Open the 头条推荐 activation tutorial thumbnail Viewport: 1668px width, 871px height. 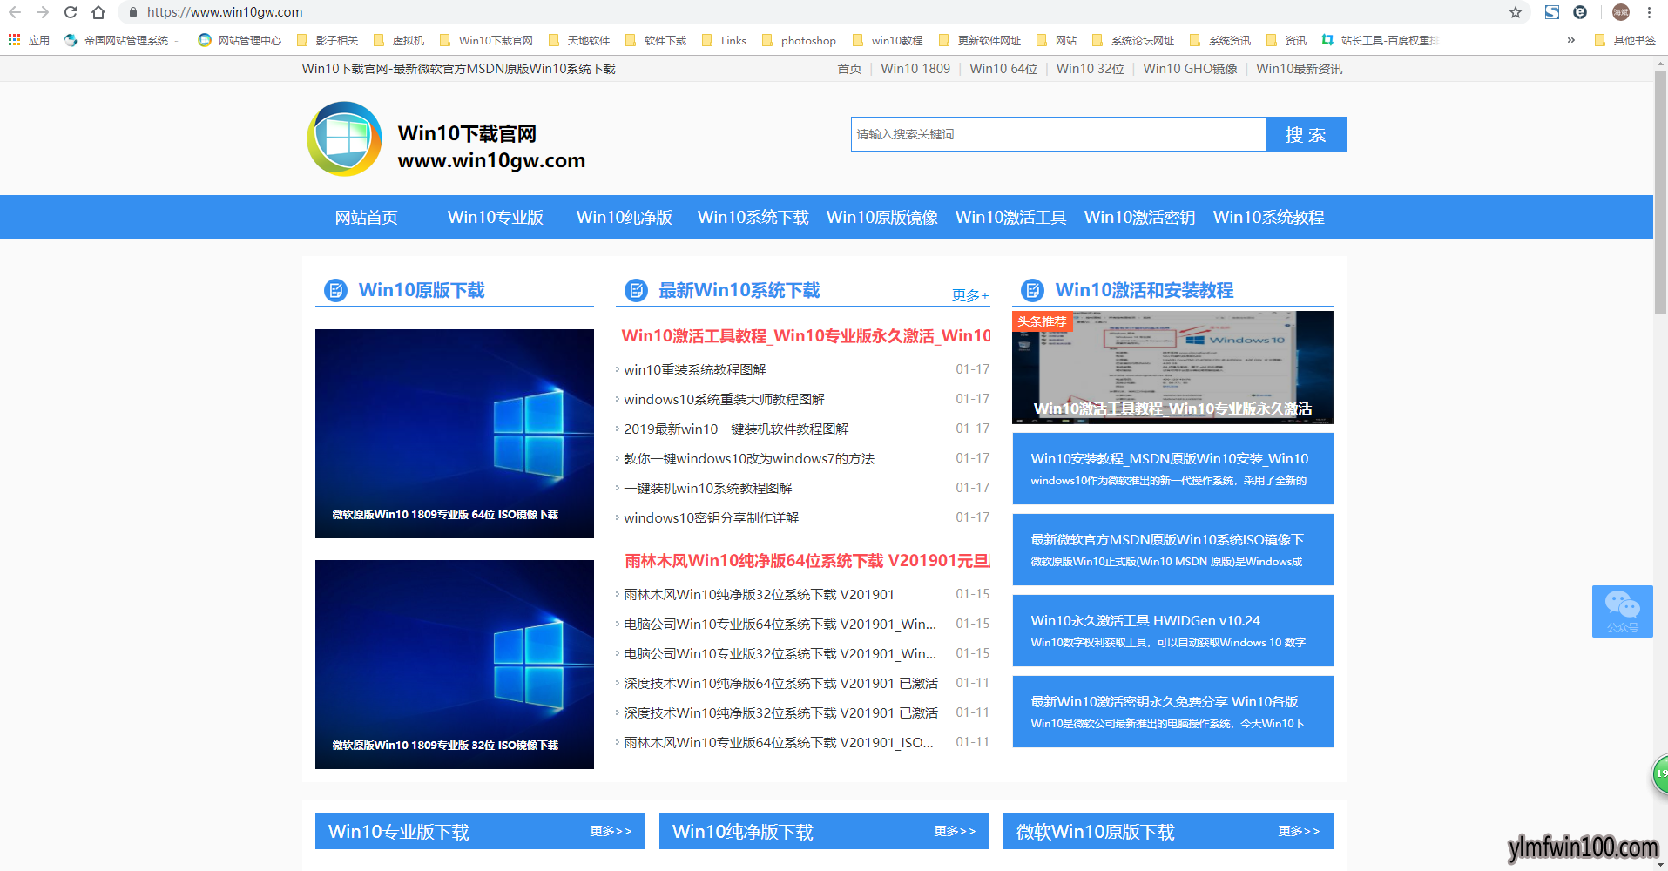[x=1173, y=368]
